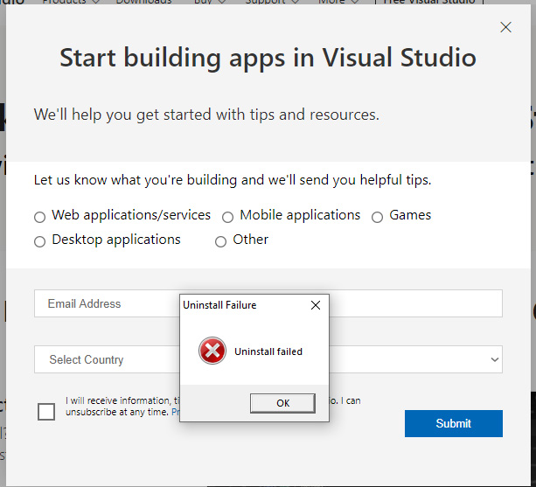Click OK in Uninstall Failure dialog
The height and width of the screenshot is (487, 536).
(282, 403)
